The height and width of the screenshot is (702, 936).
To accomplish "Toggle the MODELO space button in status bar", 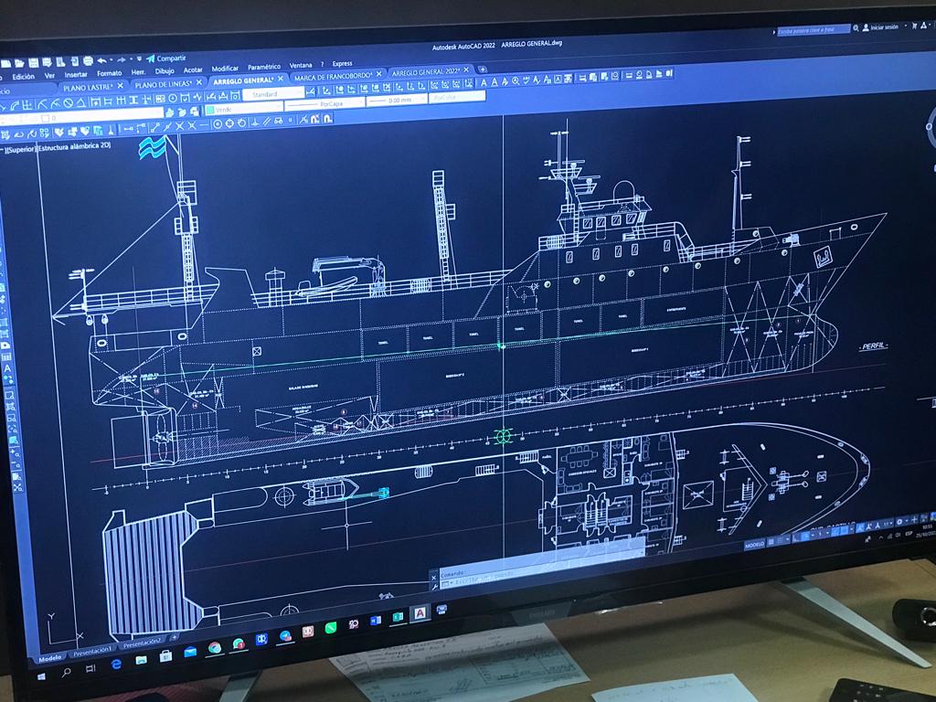I will click(754, 544).
